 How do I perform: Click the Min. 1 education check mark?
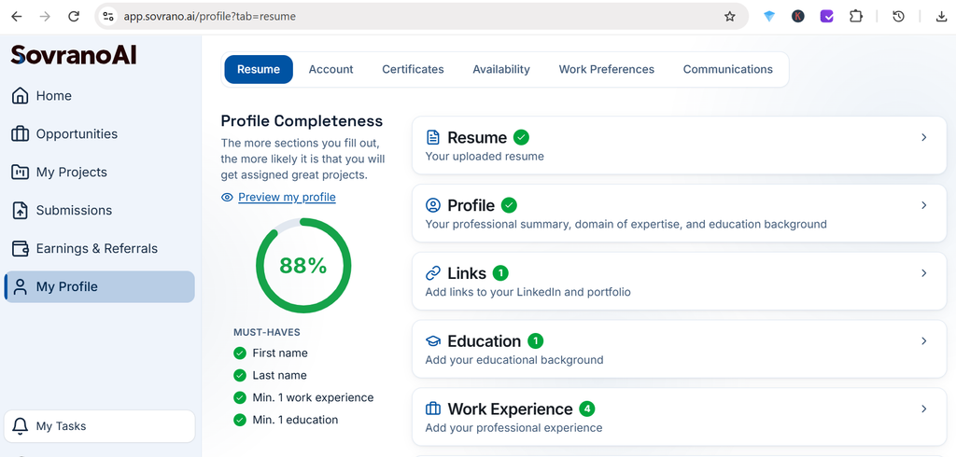click(240, 420)
